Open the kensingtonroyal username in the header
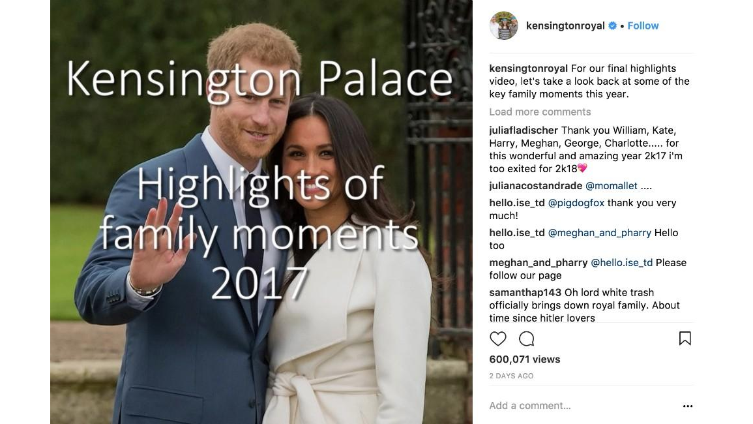Viewport: 753px width, 424px height. [x=565, y=26]
